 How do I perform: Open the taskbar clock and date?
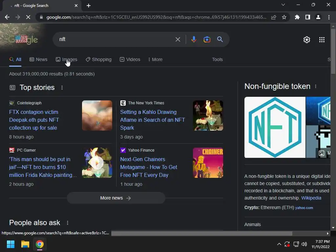point(321,244)
